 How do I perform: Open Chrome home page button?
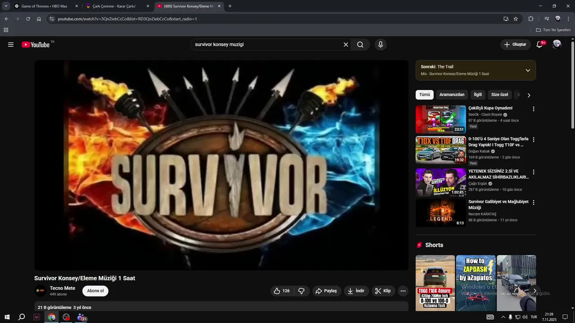tap(39, 19)
